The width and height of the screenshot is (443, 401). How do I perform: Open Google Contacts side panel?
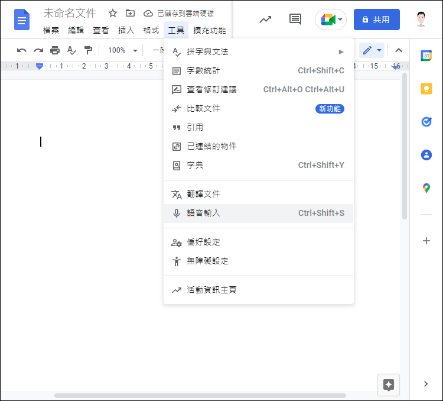click(x=426, y=155)
